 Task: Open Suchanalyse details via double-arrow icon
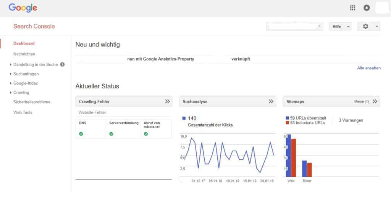pyautogui.click(x=271, y=101)
